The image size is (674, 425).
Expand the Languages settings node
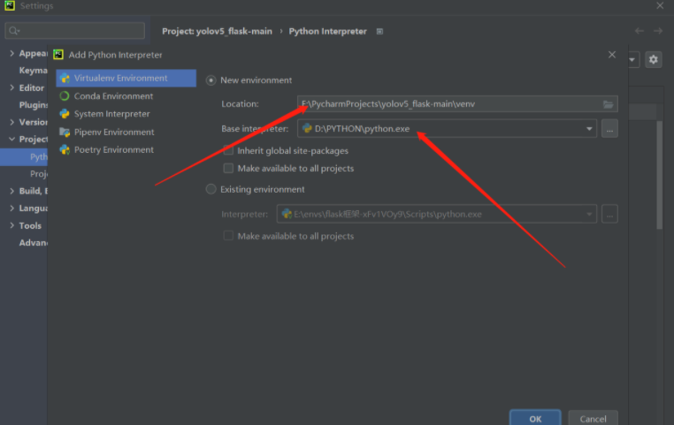tap(11, 209)
